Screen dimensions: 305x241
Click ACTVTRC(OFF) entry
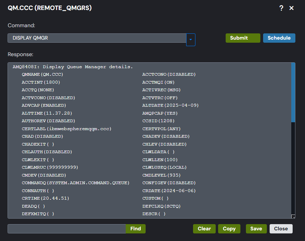pos(160,98)
